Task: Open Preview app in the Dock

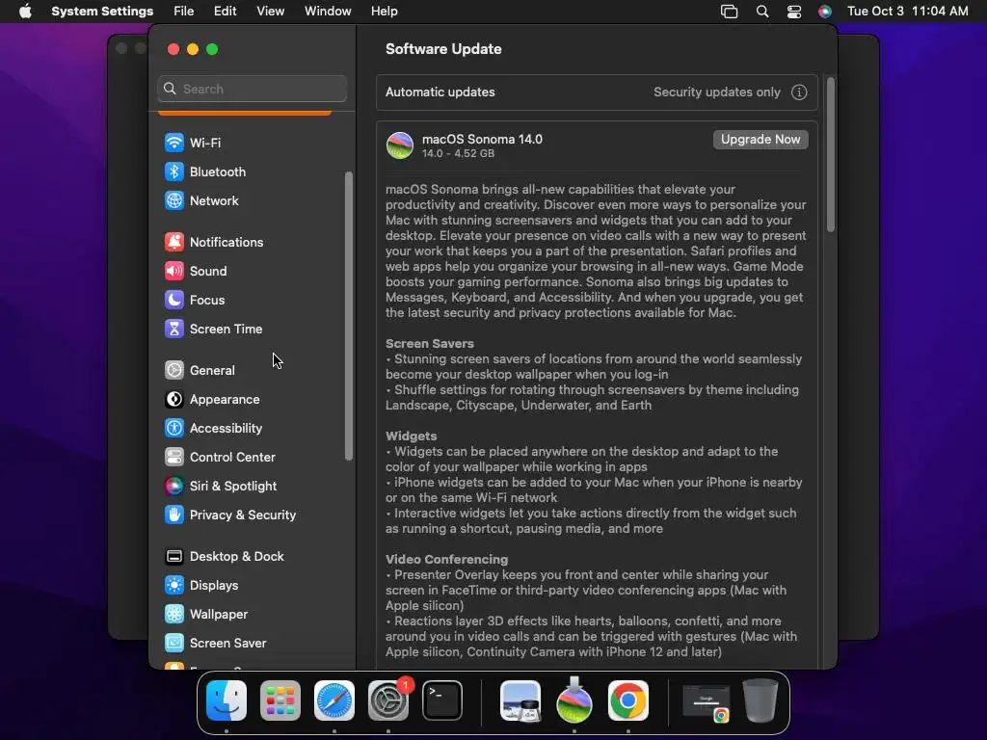Action: coord(520,700)
